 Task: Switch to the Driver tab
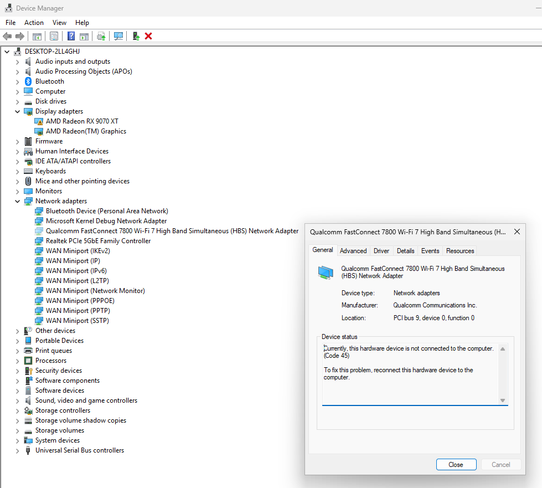(x=381, y=251)
